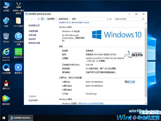This screenshot has width=161, height=121.
Task: Open the 此电脑 desktop icon
Action: 6,7
